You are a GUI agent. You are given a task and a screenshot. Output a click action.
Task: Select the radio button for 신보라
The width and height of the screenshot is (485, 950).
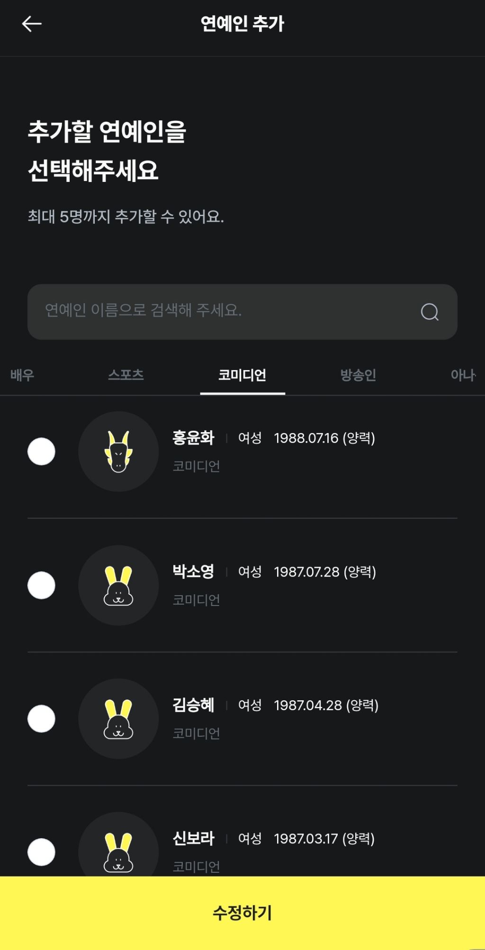[x=42, y=852]
